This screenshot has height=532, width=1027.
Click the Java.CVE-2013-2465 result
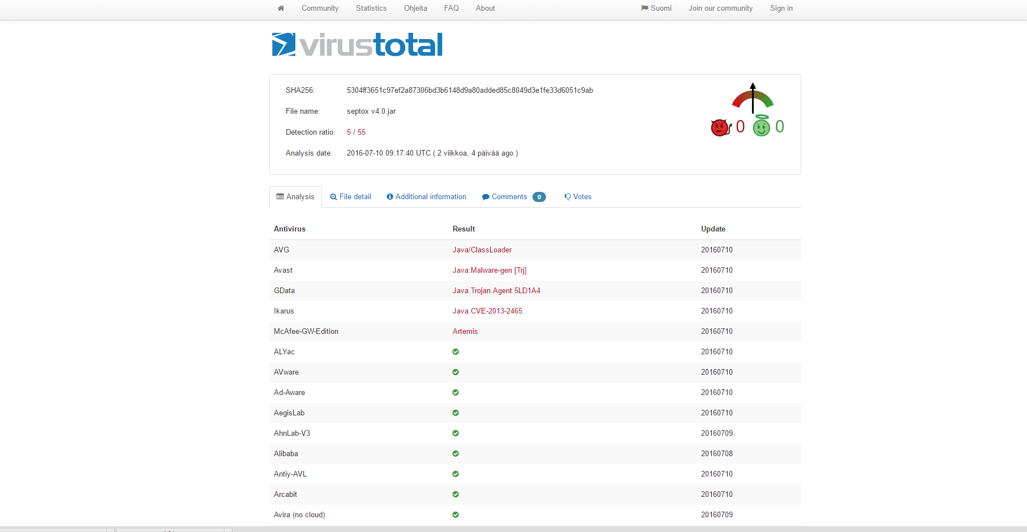click(x=487, y=311)
